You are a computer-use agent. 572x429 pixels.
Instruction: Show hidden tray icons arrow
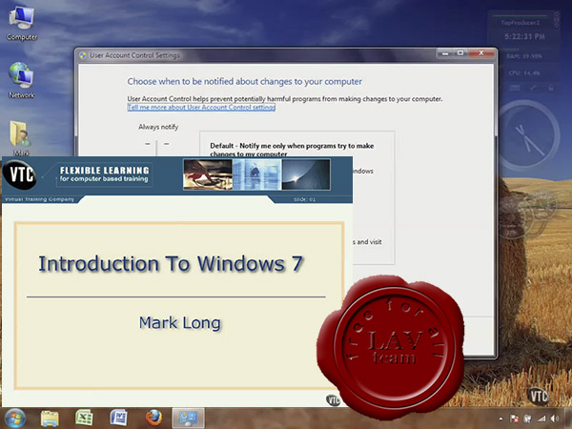[500, 419]
